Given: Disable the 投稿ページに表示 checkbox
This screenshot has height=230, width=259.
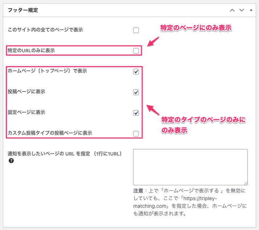Looking at the screenshot, I should coord(136,92).
